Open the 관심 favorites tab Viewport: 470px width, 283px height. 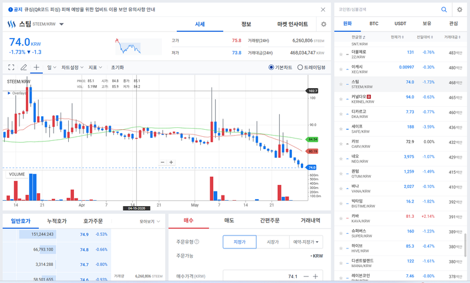(453, 23)
